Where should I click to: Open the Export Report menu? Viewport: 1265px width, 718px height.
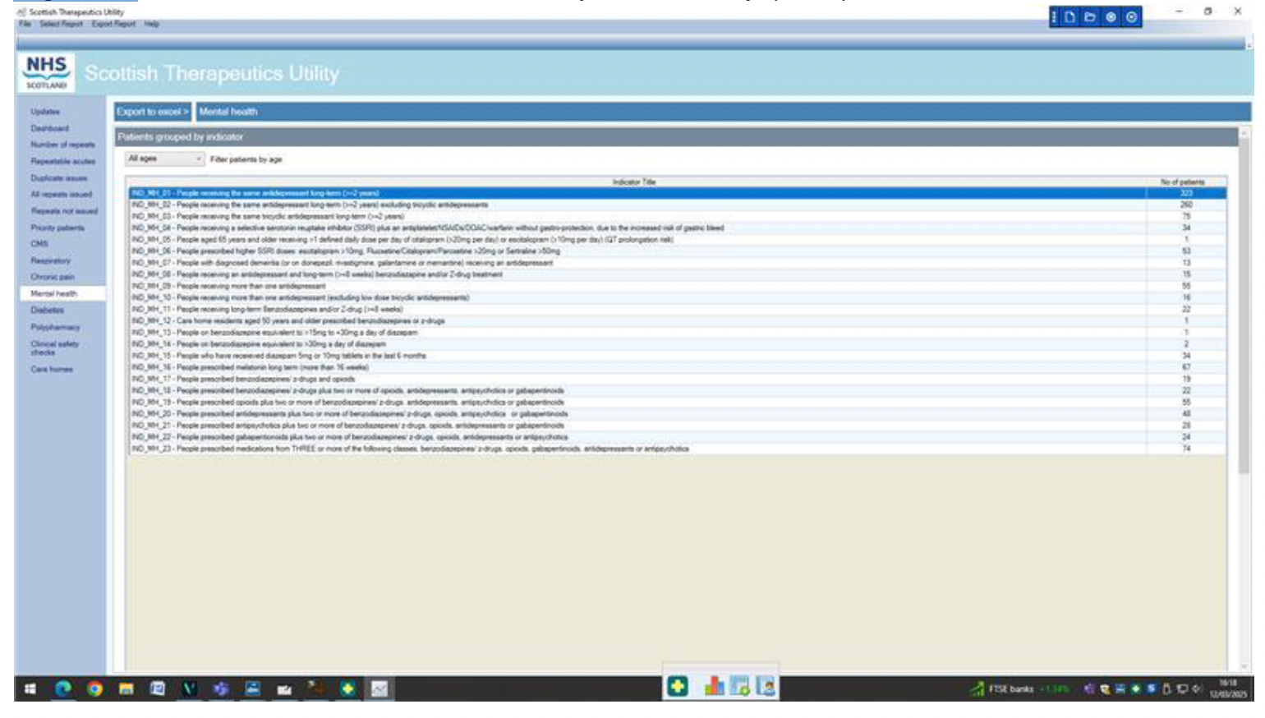[x=113, y=24]
